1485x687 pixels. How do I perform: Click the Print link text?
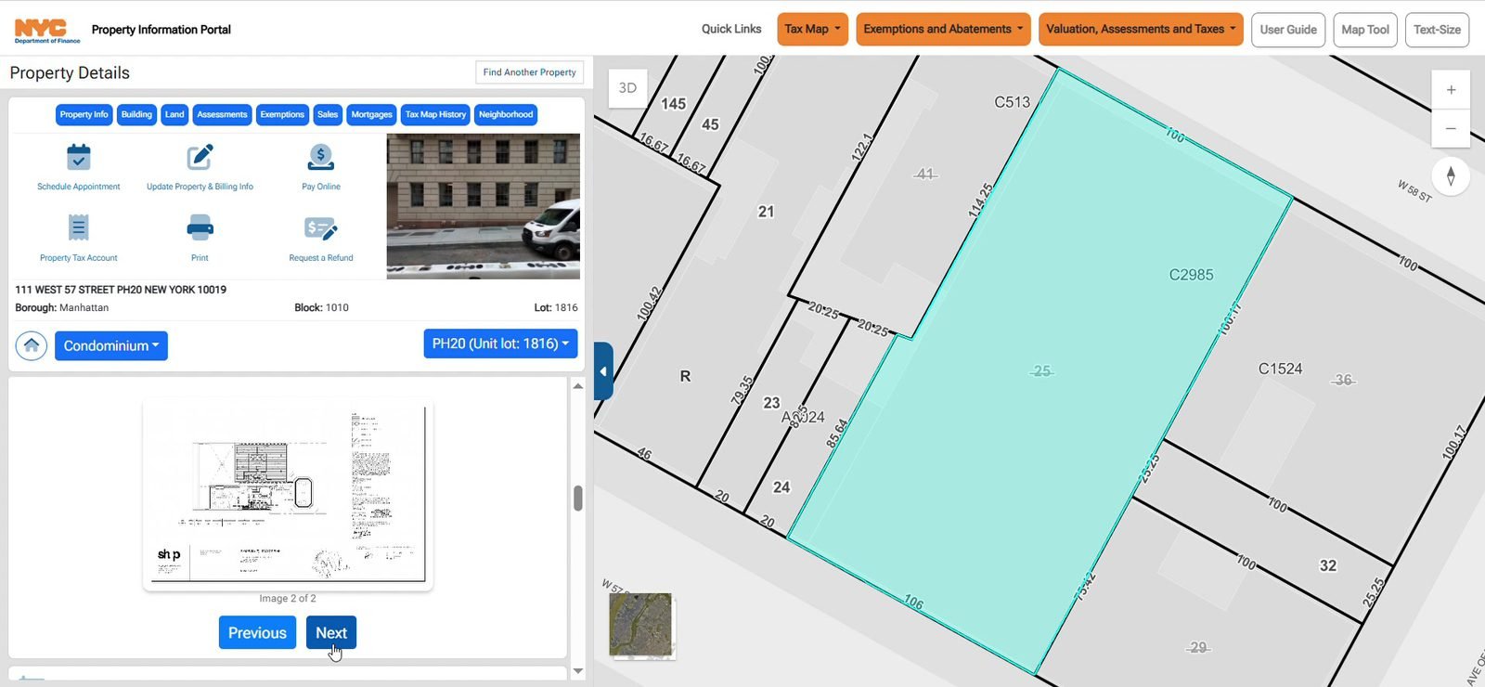tap(200, 258)
